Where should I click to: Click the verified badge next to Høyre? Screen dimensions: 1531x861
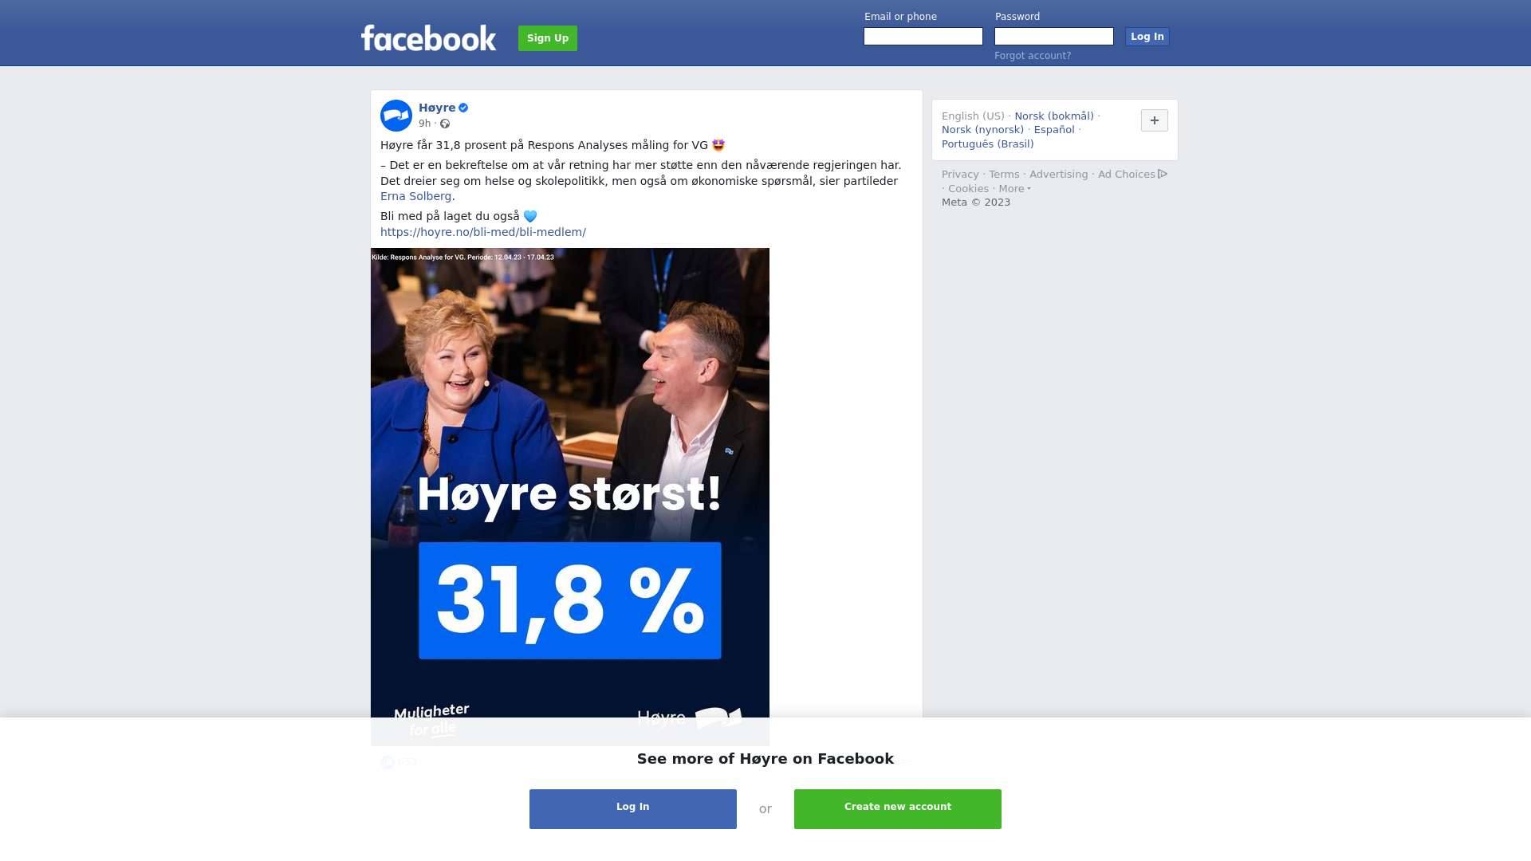pos(463,108)
